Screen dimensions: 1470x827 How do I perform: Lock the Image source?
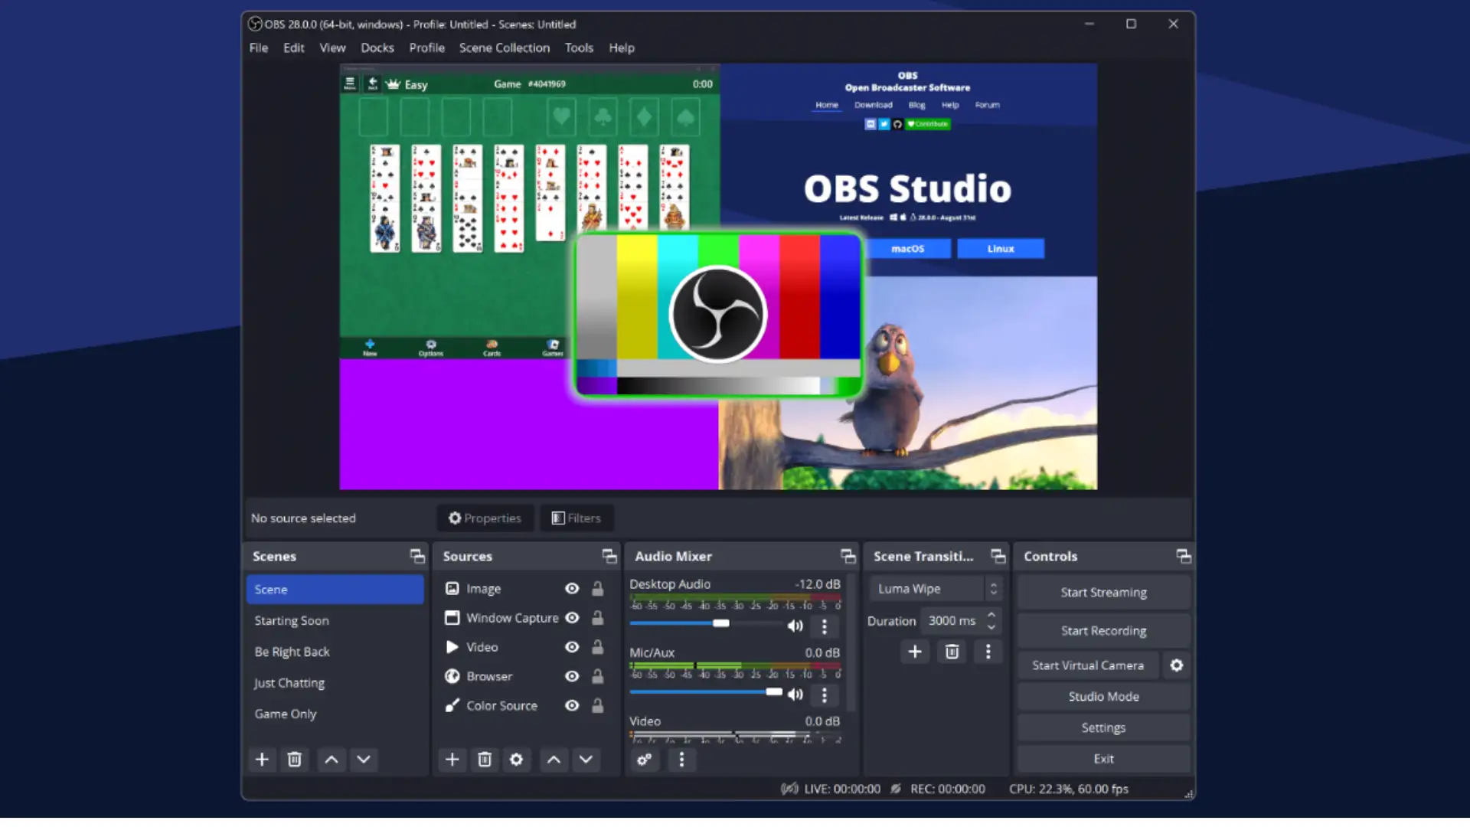point(597,588)
